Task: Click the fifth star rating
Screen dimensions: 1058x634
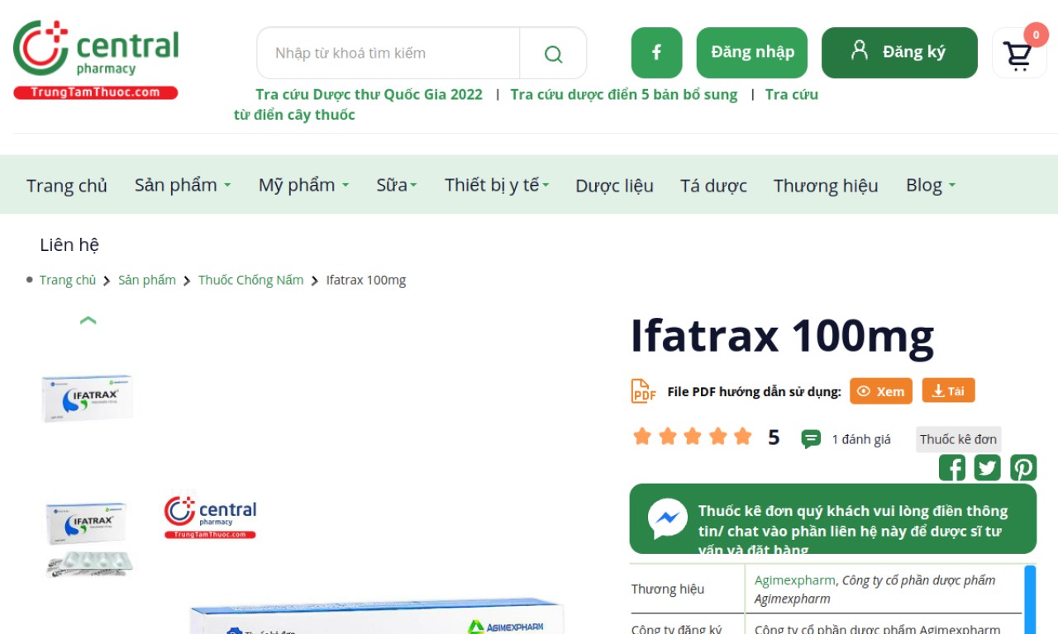Action: click(x=743, y=437)
